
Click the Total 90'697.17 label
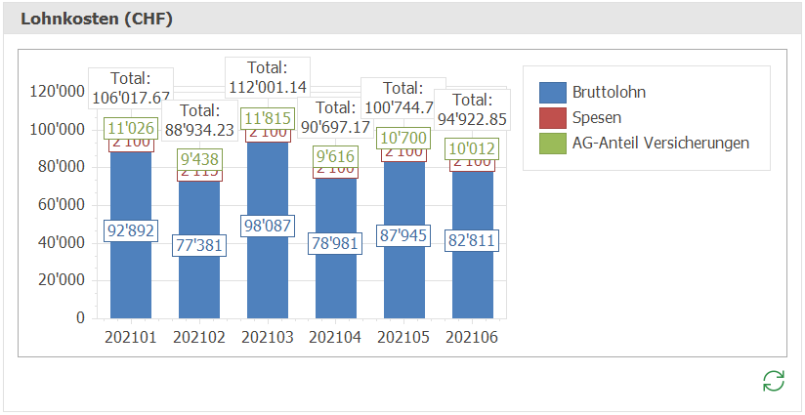pos(335,117)
